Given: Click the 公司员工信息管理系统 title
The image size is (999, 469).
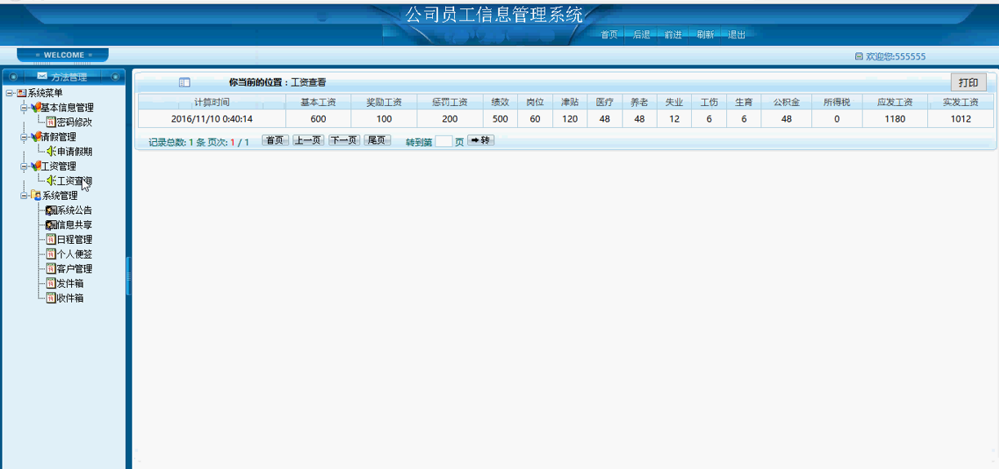Looking at the screenshot, I should [494, 14].
